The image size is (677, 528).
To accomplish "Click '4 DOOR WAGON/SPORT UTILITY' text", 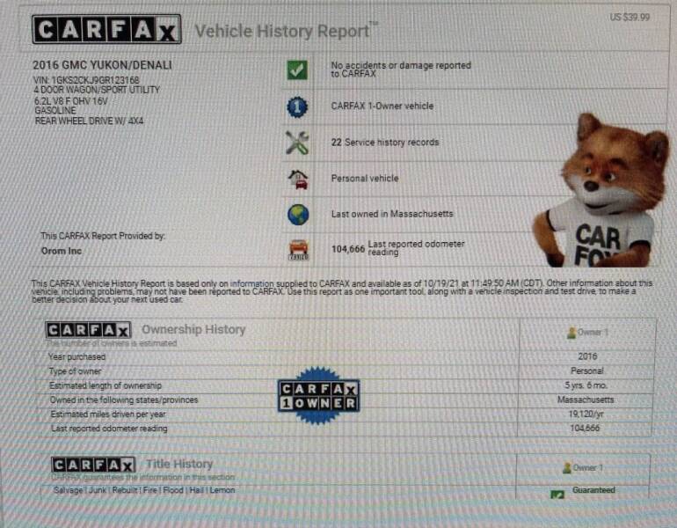I will click(x=97, y=90).
